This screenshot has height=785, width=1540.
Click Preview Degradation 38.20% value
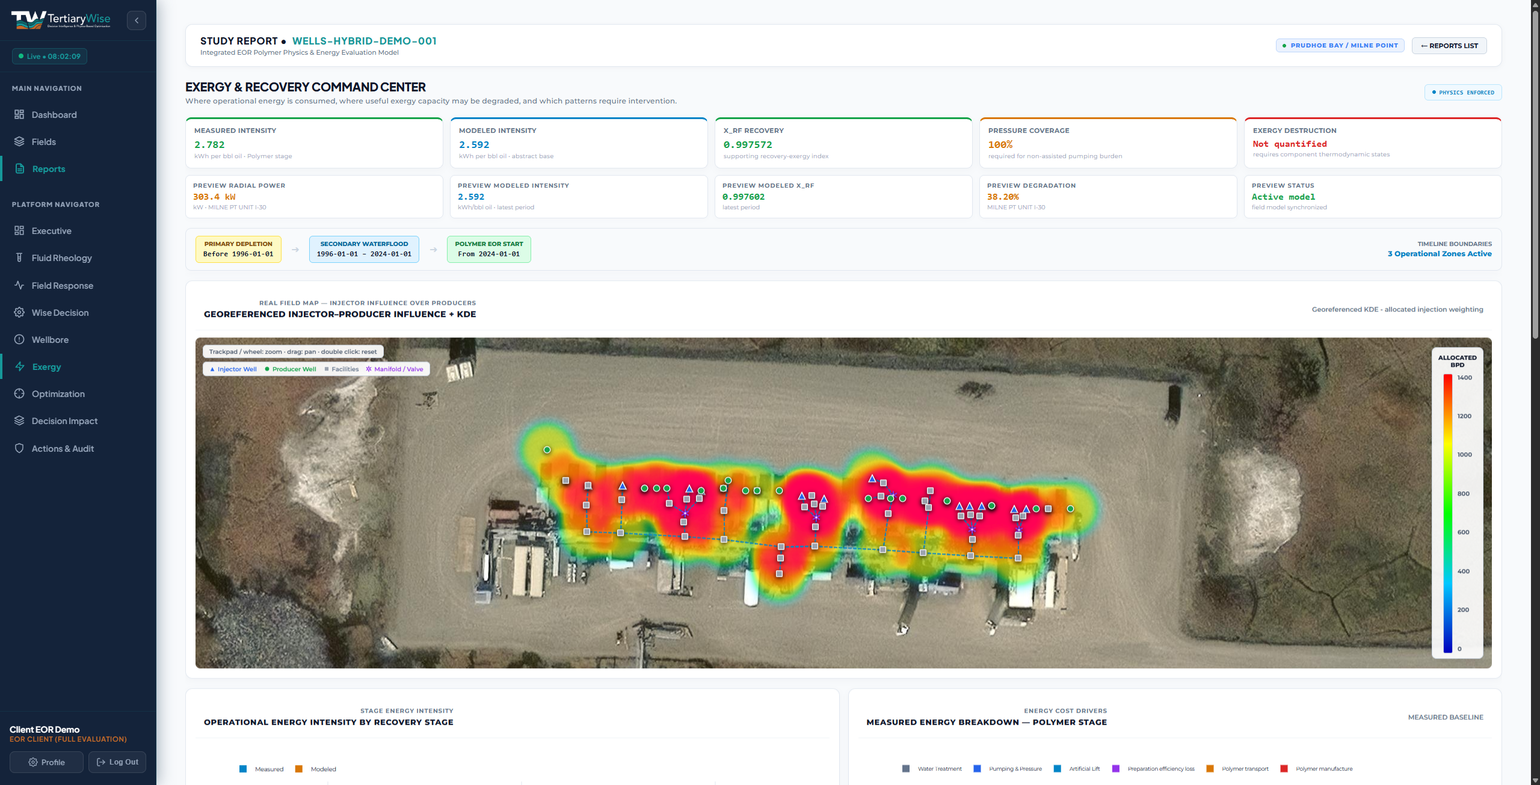click(1003, 197)
